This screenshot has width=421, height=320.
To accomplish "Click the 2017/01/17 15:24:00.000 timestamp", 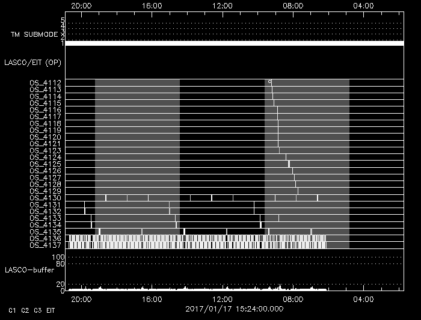I will [x=235, y=309].
